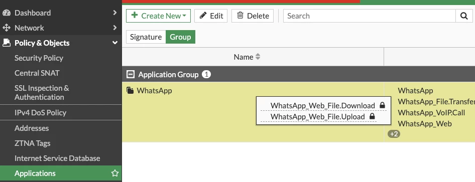Collapse the Application Group section
The width and height of the screenshot is (475, 182).
(130, 74)
